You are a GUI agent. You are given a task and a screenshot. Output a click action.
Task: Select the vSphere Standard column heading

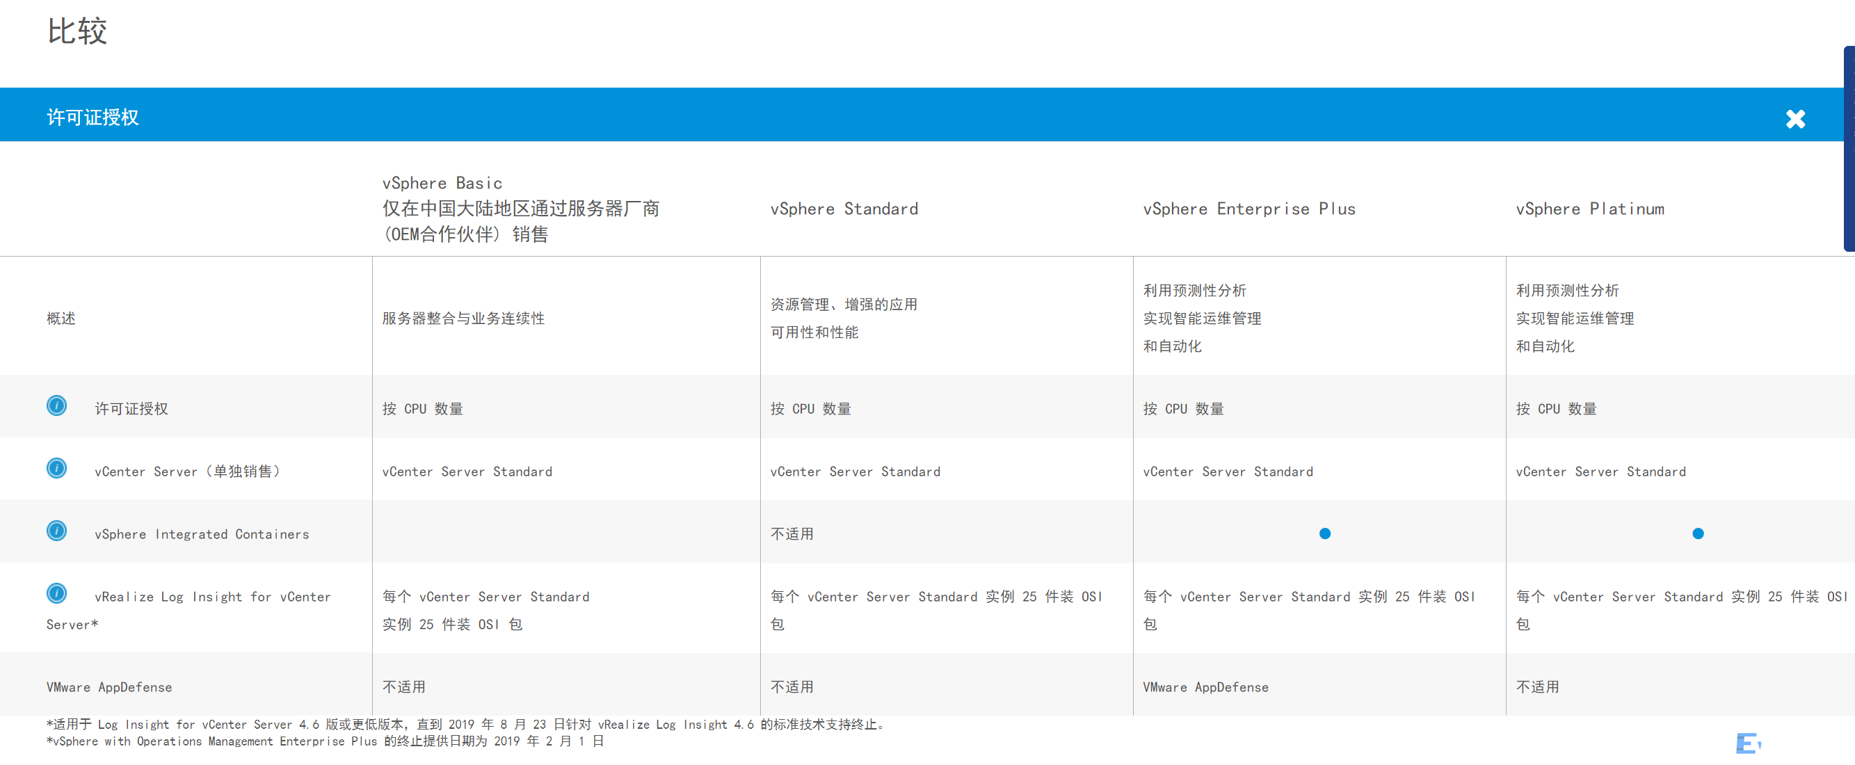tap(844, 209)
